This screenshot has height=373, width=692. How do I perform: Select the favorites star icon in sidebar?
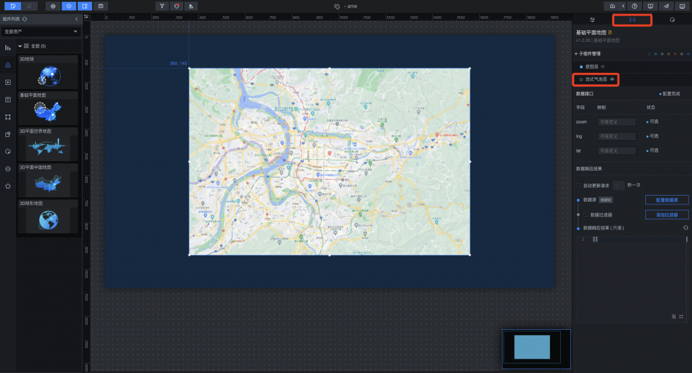(8, 186)
